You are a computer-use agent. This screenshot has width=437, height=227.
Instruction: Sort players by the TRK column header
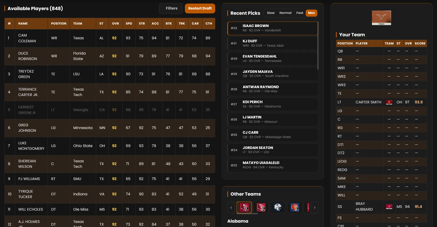(x=182, y=23)
